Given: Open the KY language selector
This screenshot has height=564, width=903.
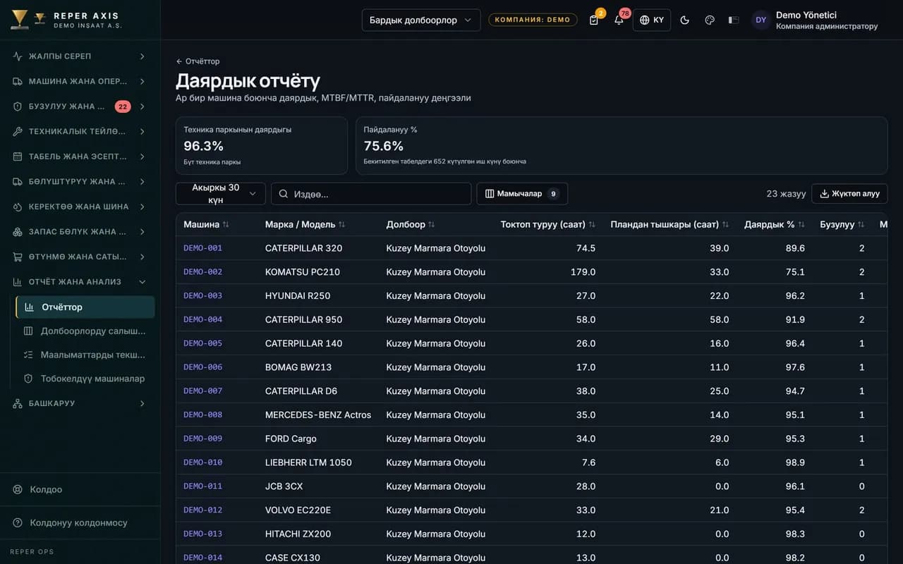Looking at the screenshot, I should click(x=652, y=20).
